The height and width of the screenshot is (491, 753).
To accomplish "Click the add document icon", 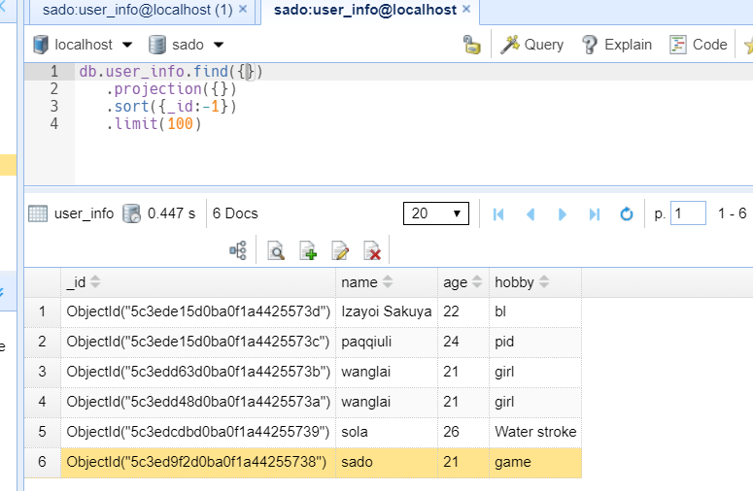I will coord(308,251).
